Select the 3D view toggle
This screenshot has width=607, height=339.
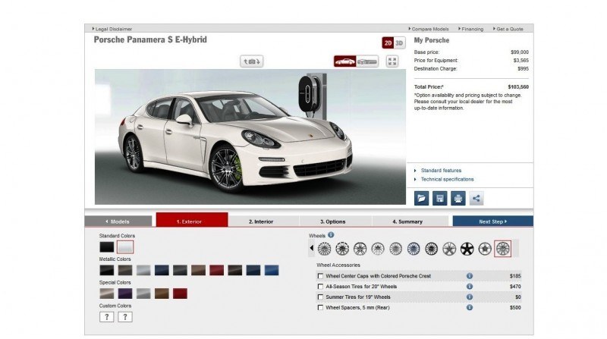click(x=399, y=43)
